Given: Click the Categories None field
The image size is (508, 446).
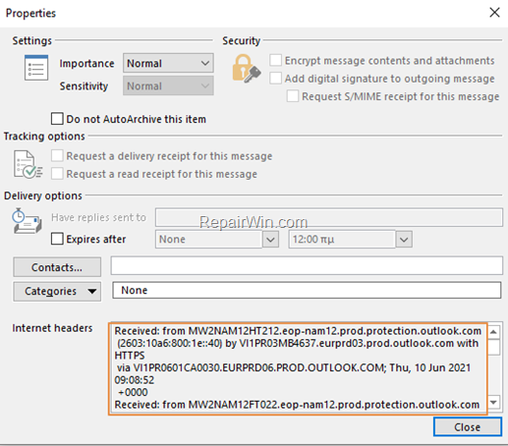Looking at the screenshot, I should (x=307, y=290).
